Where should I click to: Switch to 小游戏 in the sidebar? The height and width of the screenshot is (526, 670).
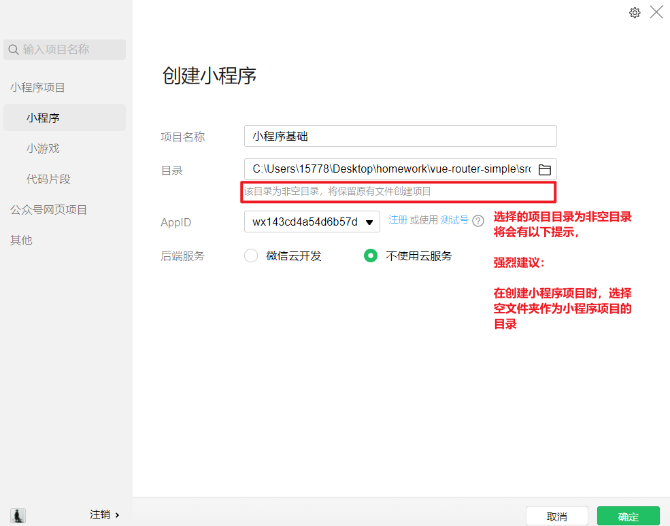point(44,148)
